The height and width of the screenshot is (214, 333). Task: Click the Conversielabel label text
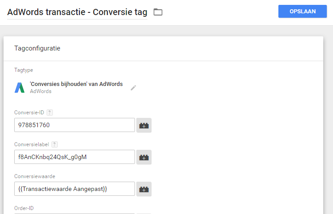pyautogui.click(x=32, y=144)
